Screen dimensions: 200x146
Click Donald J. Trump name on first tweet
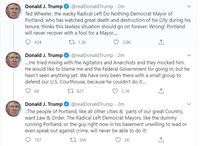tap(44, 6)
